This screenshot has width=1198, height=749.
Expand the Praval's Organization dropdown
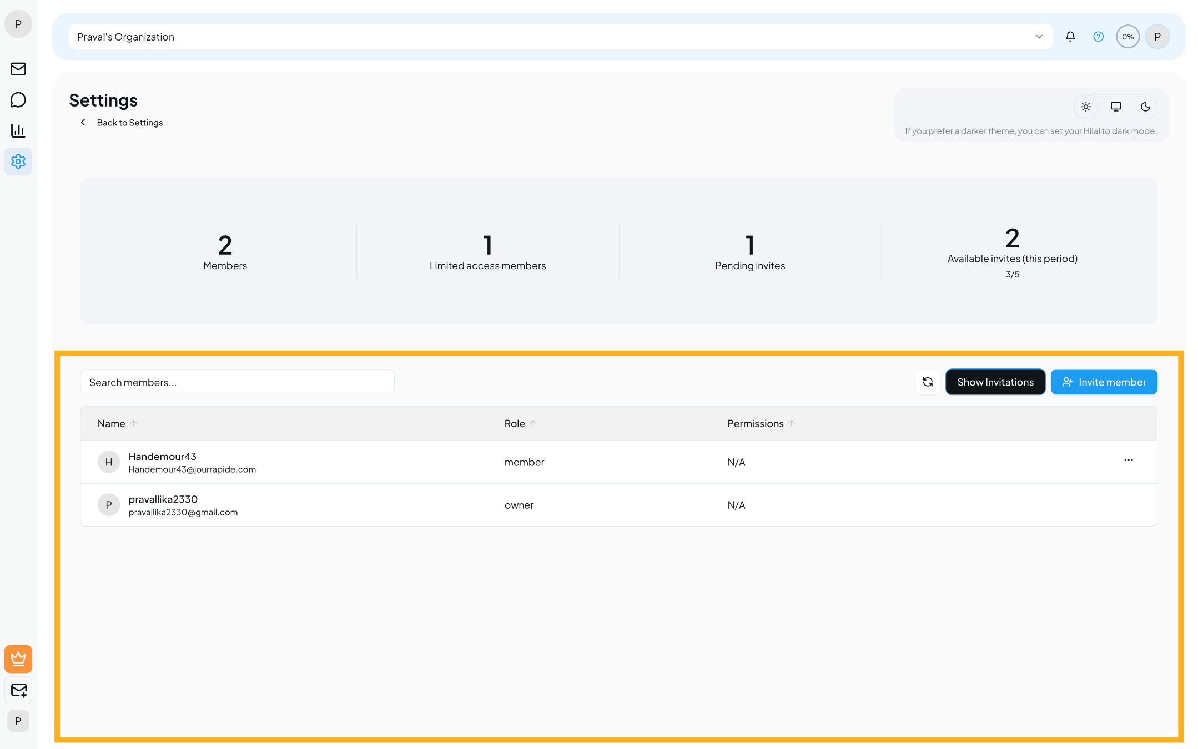[1039, 36]
